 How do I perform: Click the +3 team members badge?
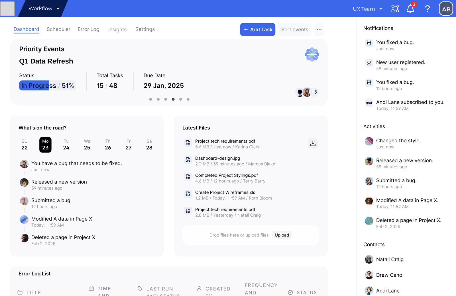[x=314, y=92]
